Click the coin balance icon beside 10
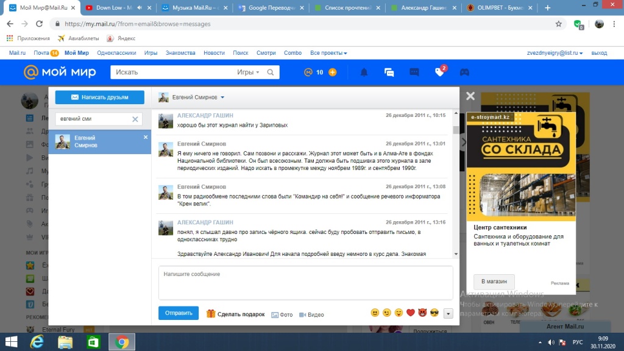 pyautogui.click(x=308, y=72)
